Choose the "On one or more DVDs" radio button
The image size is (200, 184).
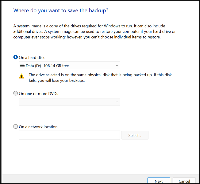16,94
